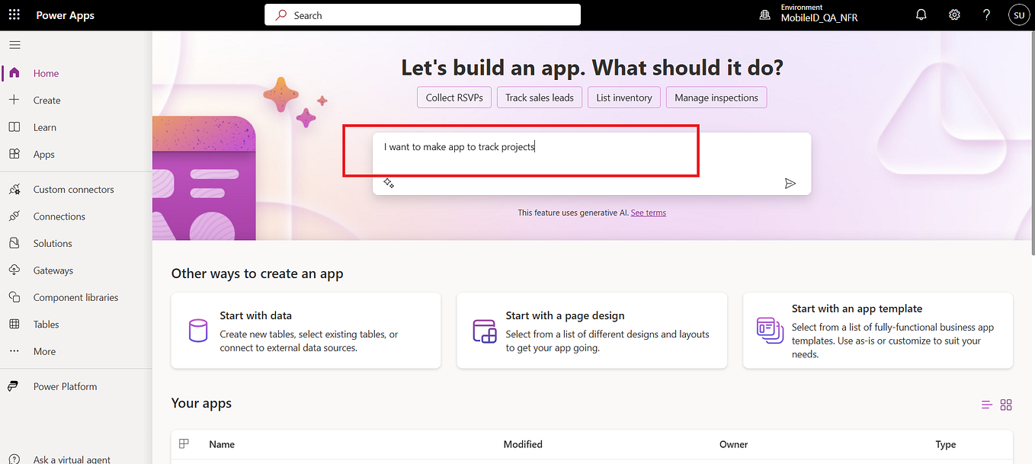
Task: Open the Power Apps app launcher waffle
Action: coord(14,14)
